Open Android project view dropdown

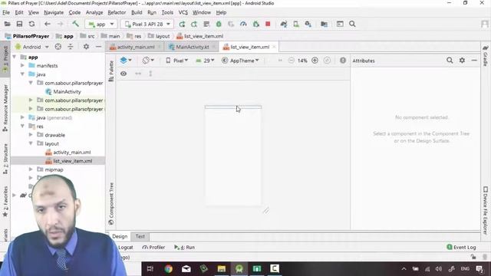(32, 47)
